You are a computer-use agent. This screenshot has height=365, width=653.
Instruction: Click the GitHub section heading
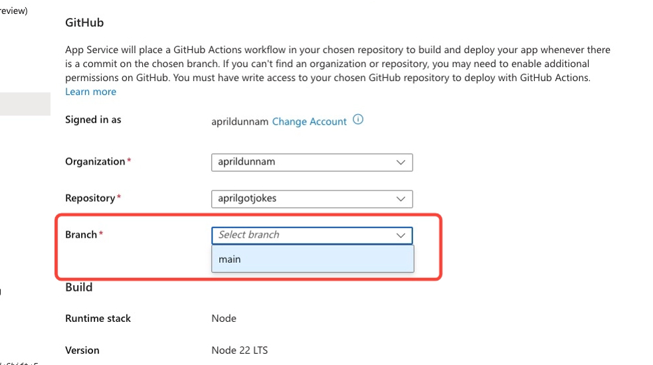pyautogui.click(x=84, y=23)
